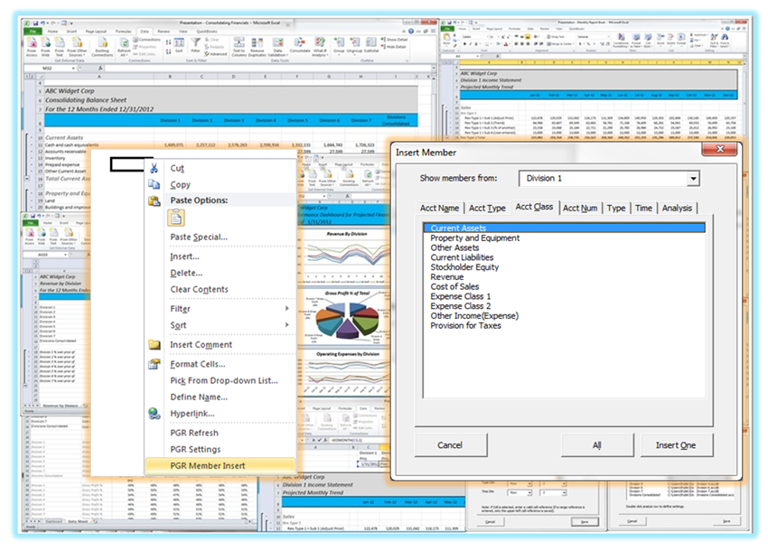
Task: Click the Consolidate icon in Data Tools
Action: click(x=299, y=45)
